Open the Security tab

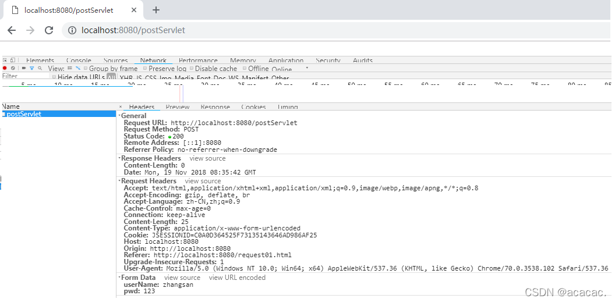328,61
